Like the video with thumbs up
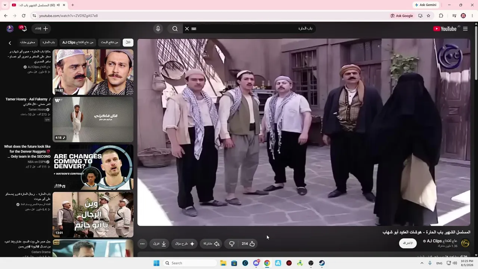Screen dimensions: 478x269 coord(248,244)
